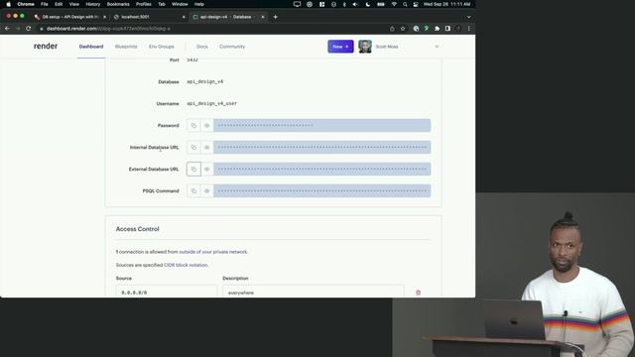This screenshot has height=357, width=635.
Task: Click the Wi-Fi status icon
Action: pyautogui.click(x=394, y=4)
